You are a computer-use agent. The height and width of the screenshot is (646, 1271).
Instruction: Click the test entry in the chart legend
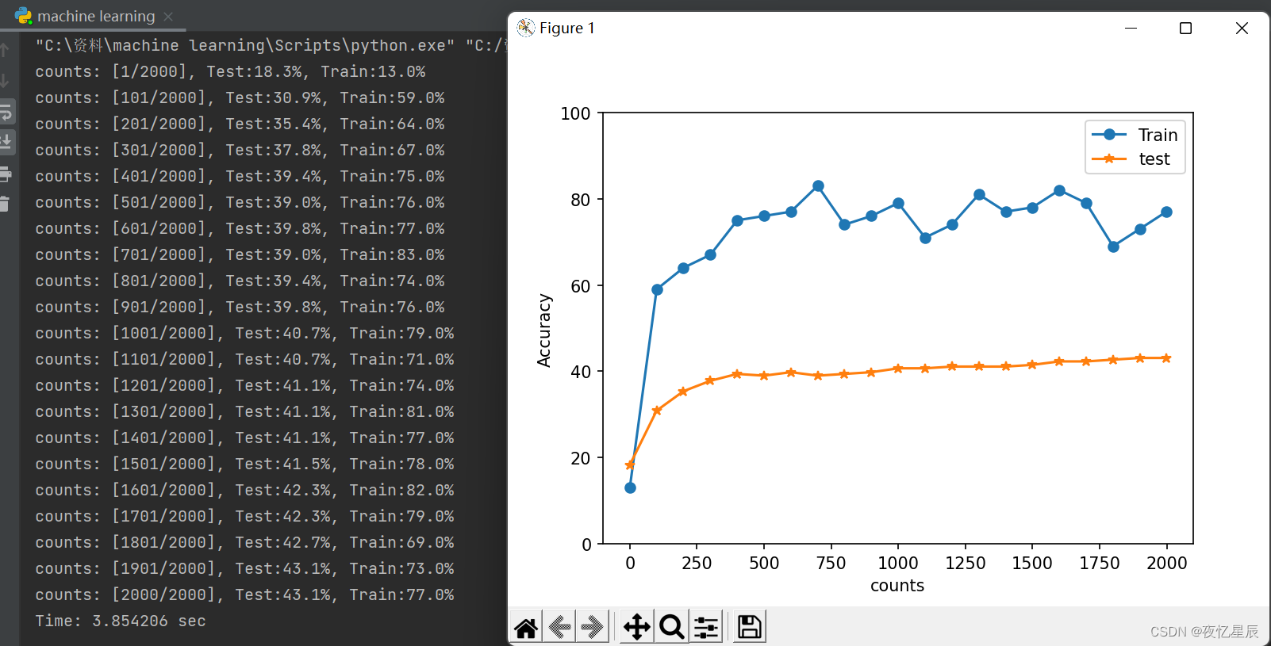[x=1131, y=159]
